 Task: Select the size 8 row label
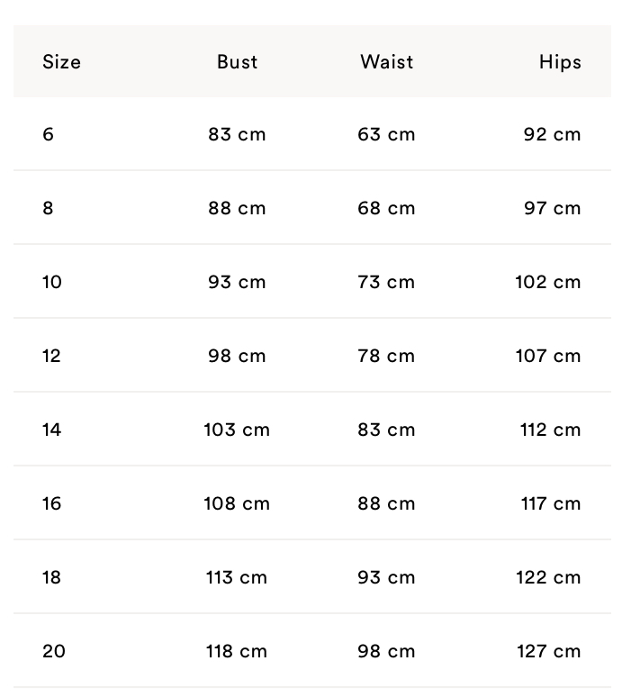[48, 209]
